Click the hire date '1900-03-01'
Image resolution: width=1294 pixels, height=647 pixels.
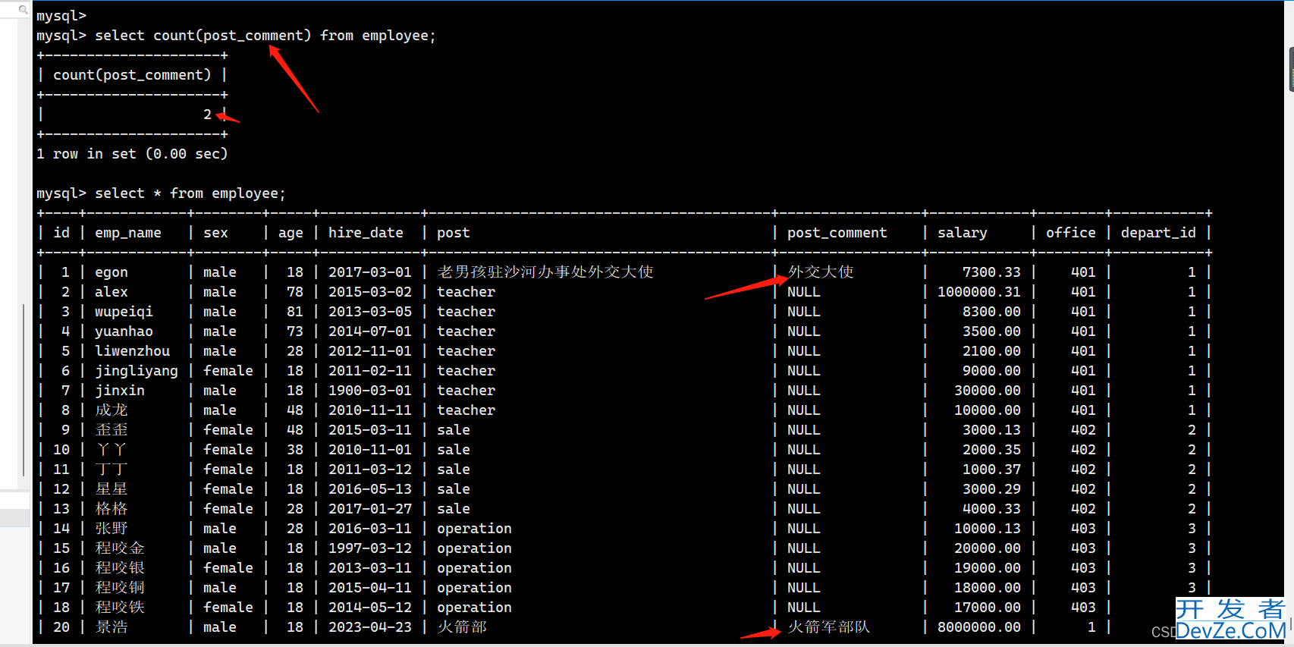click(x=370, y=391)
